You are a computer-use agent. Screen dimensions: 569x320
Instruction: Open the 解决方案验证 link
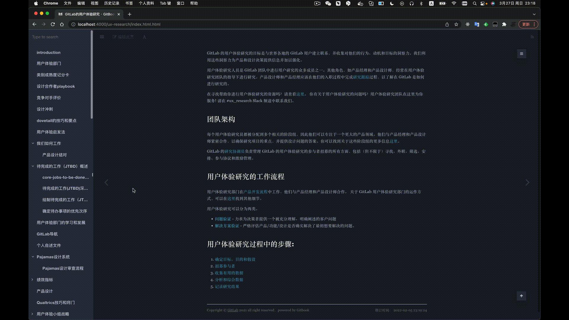tap(227, 226)
